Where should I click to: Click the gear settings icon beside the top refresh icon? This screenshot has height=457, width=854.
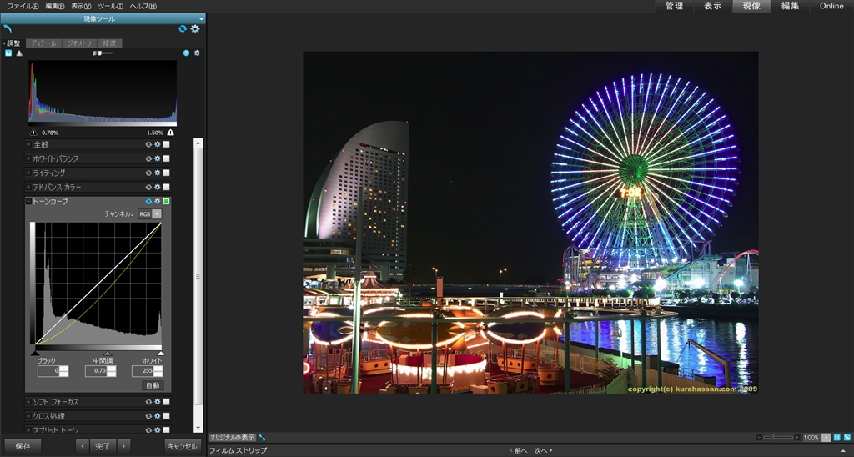click(x=195, y=28)
